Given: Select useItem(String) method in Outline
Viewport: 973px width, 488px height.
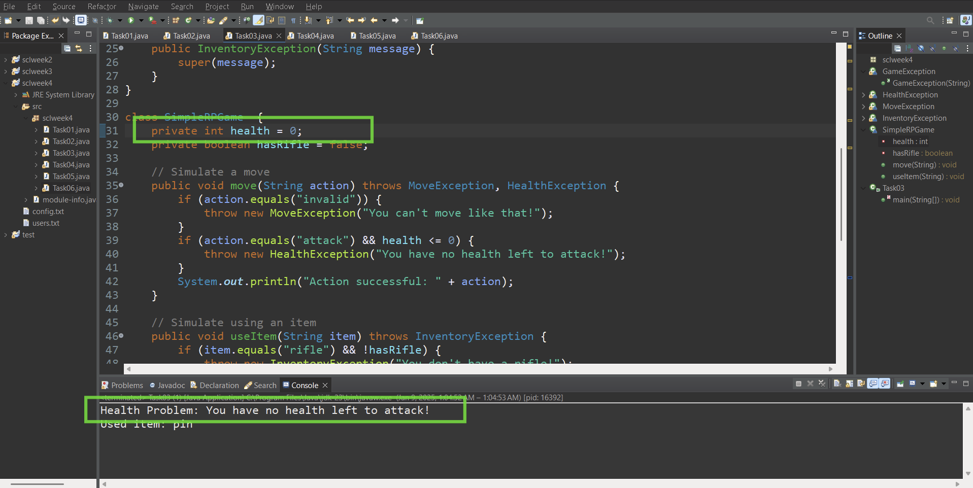Looking at the screenshot, I should coord(923,177).
